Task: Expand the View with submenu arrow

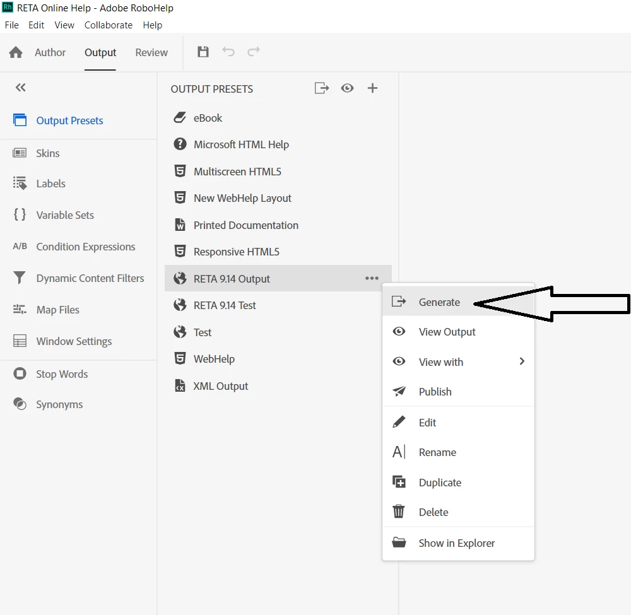Action: (522, 361)
